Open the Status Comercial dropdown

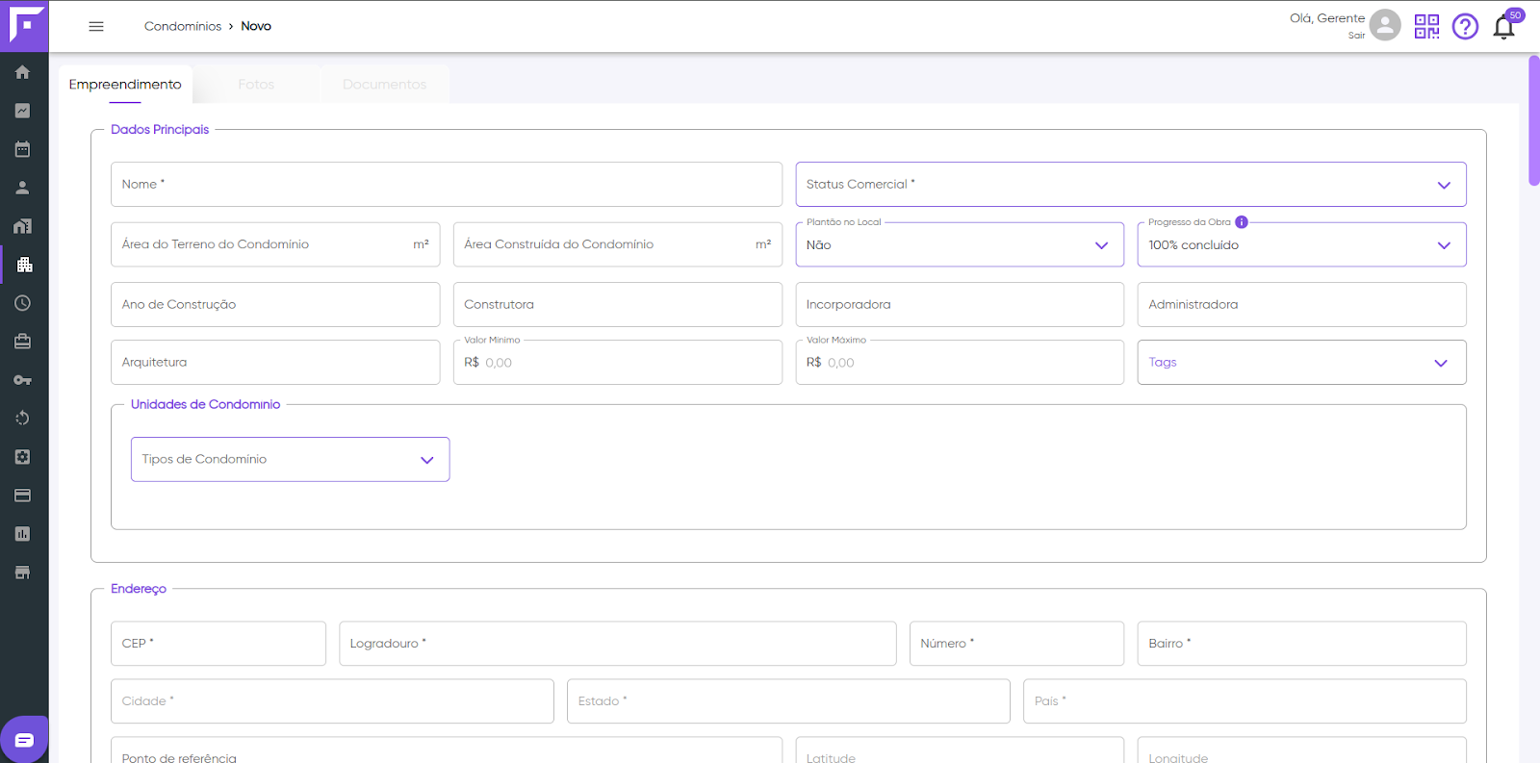pos(1131,184)
